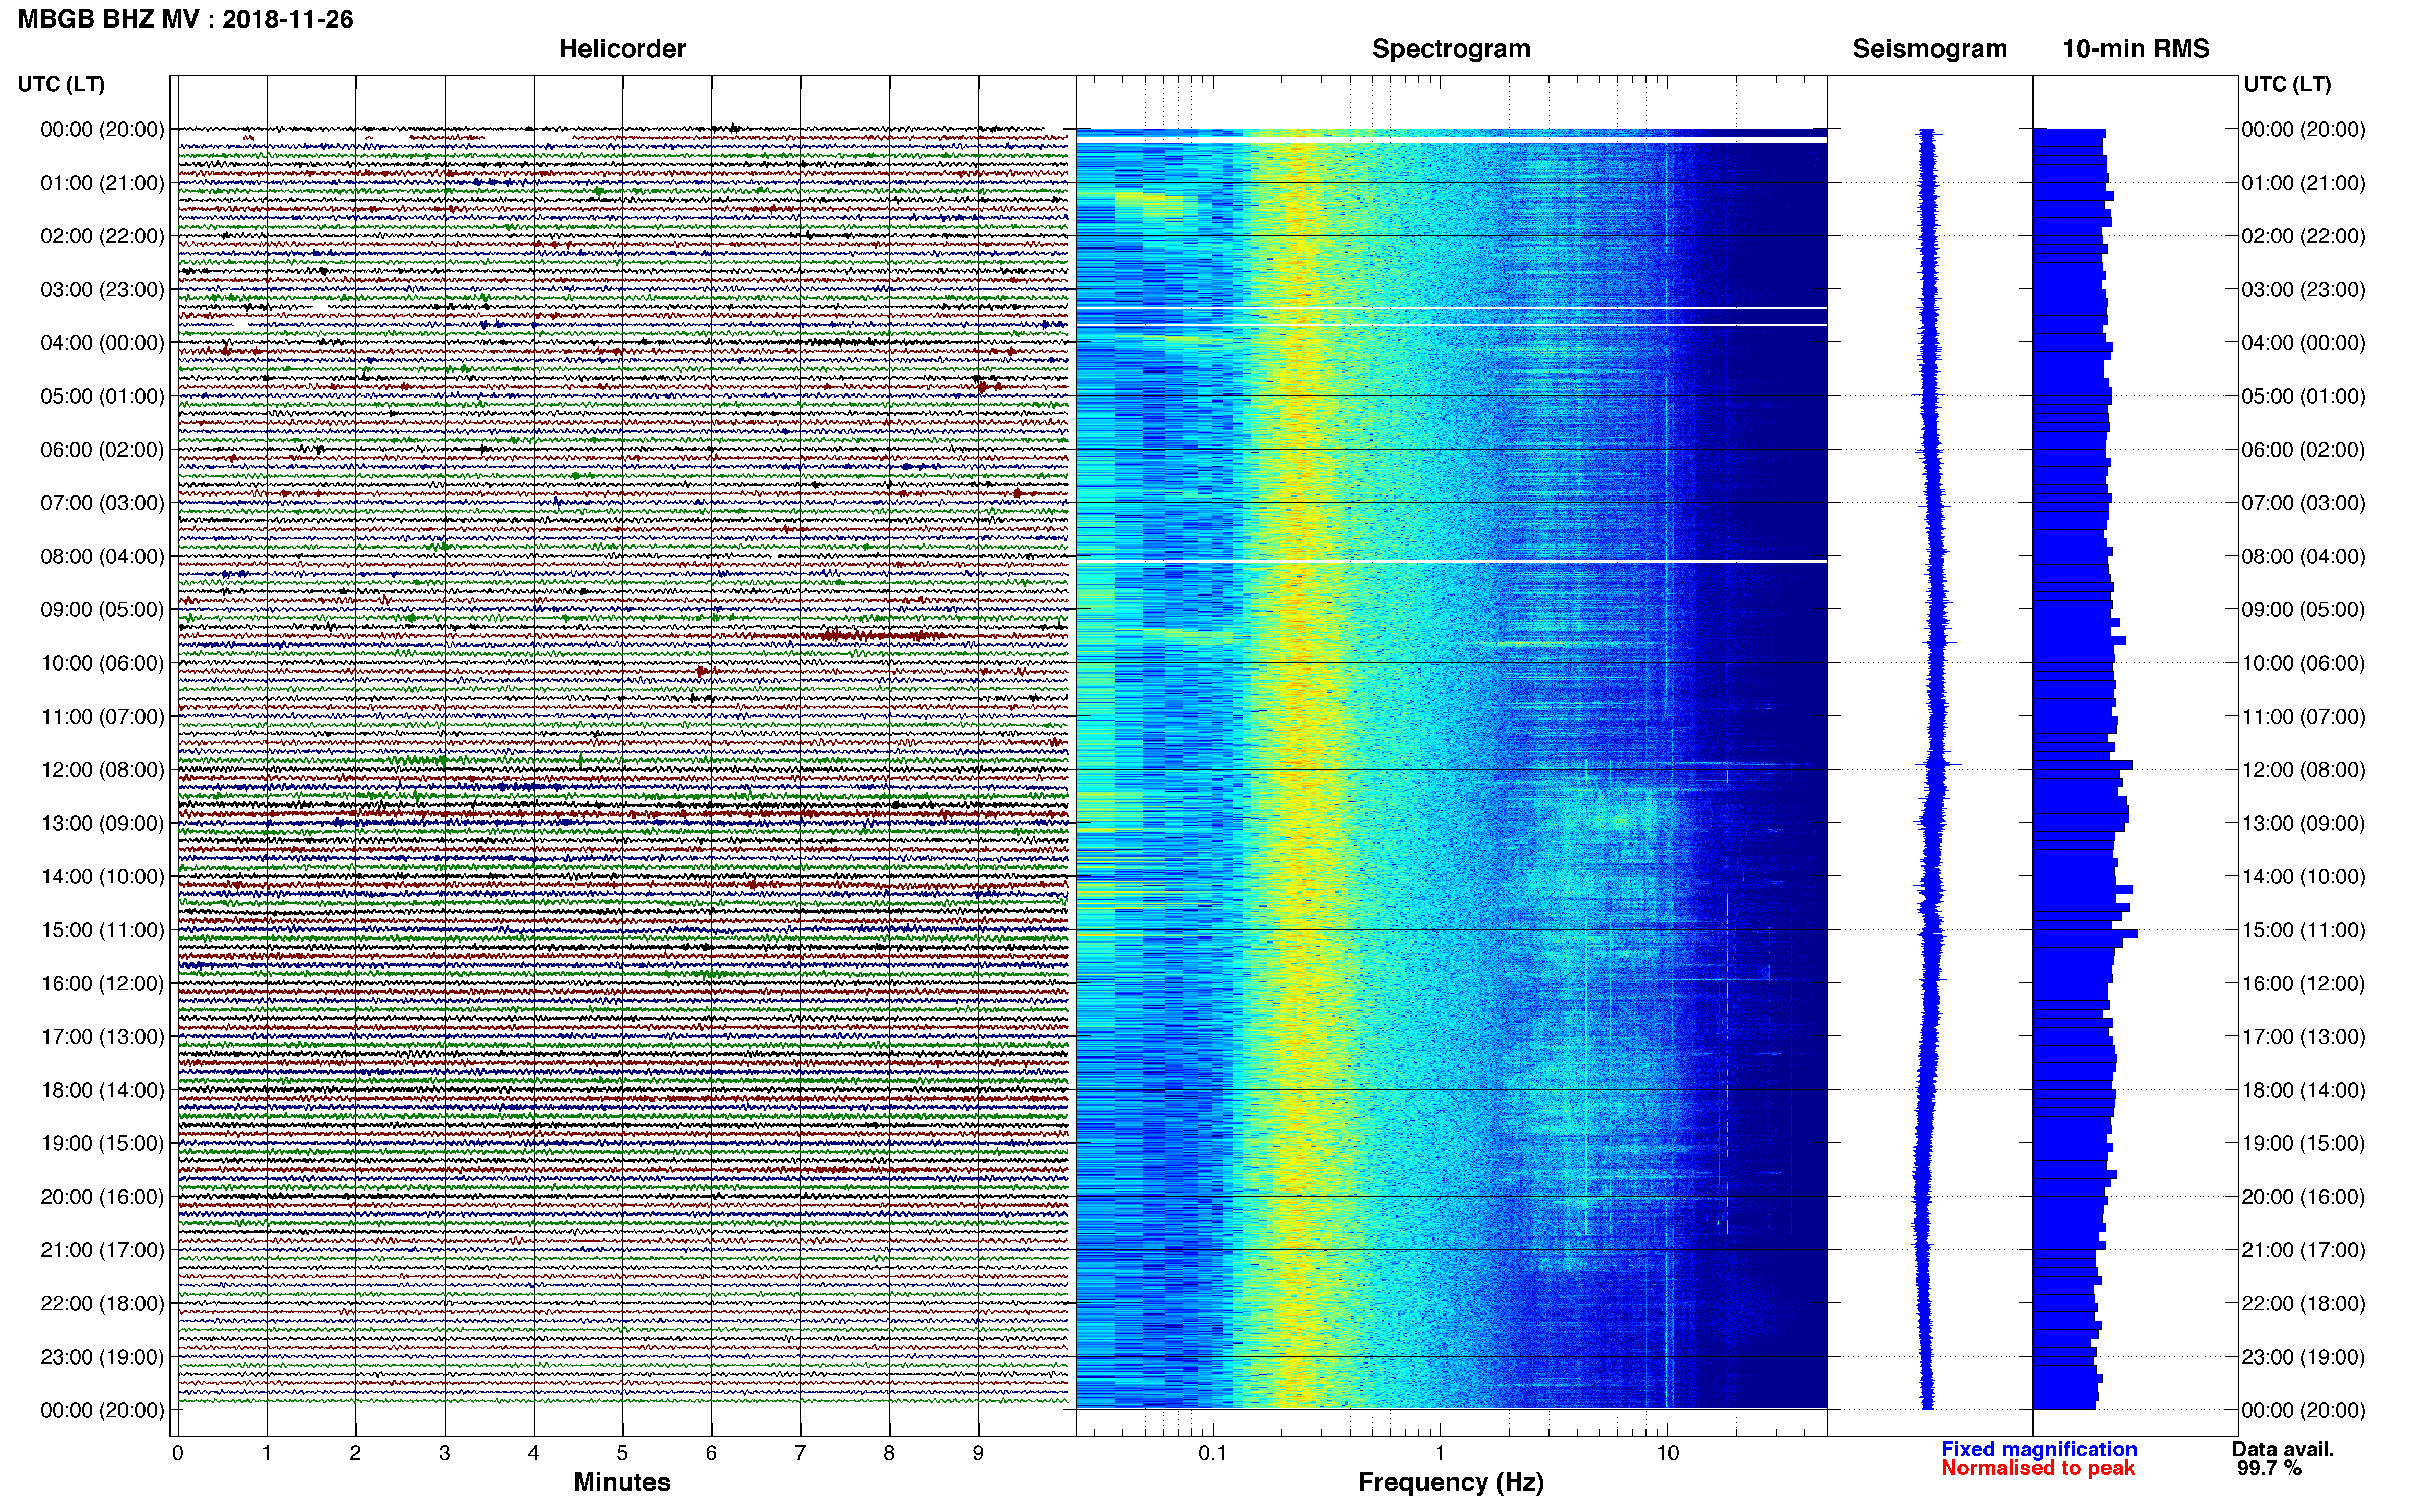
Task: Click the 15:00 (11:00) label beside the helicorder
Action: coord(102,930)
